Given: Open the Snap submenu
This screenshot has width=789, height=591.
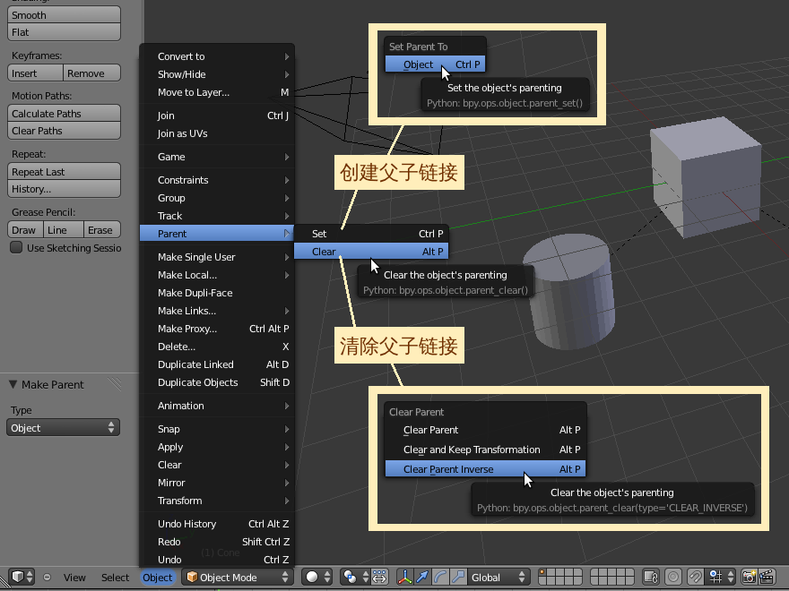Looking at the screenshot, I should (217, 429).
